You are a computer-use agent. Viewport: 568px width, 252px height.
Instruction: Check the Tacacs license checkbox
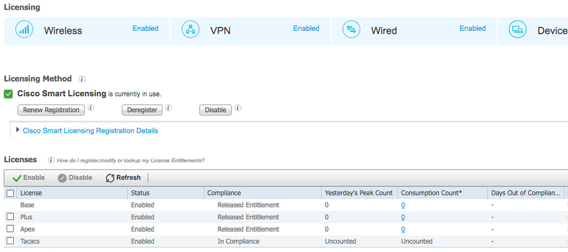(x=11, y=241)
